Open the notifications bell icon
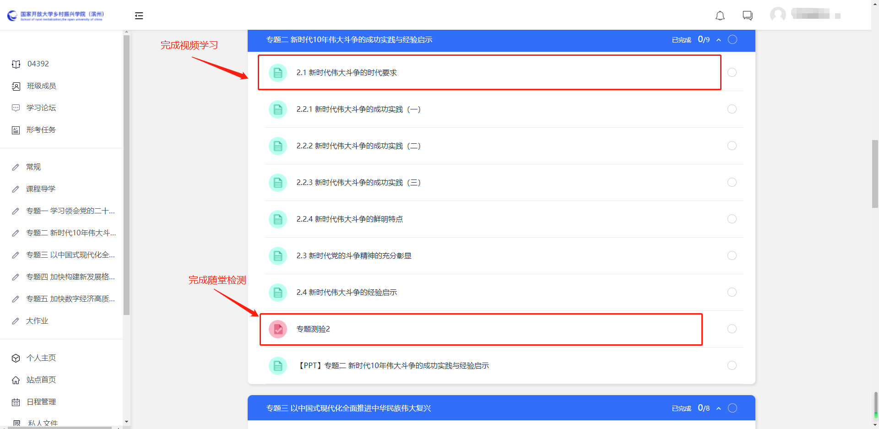 pos(720,16)
